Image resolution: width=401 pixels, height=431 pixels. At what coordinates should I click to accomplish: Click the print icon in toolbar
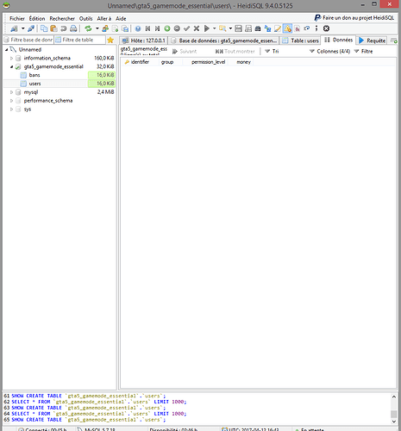coord(73,28)
